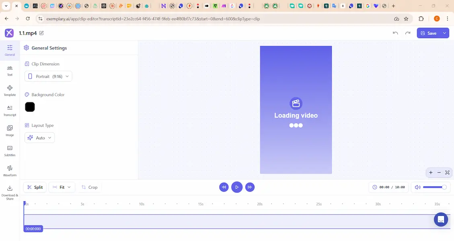Screen dimensions: 454x241
Task: Click the Crop button
Action: 89,187
